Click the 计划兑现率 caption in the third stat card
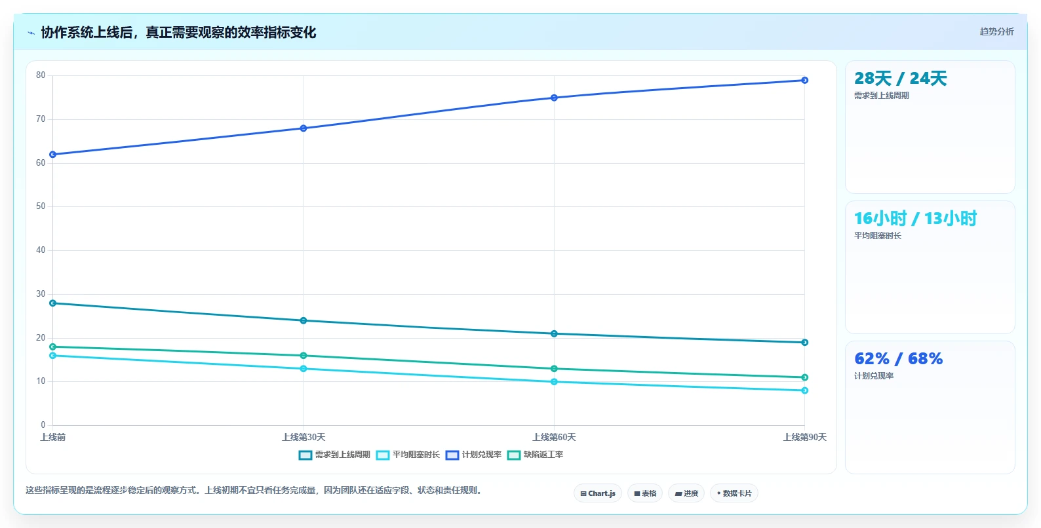Image resolution: width=1041 pixels, height=528 pixels. pos(873,376)
